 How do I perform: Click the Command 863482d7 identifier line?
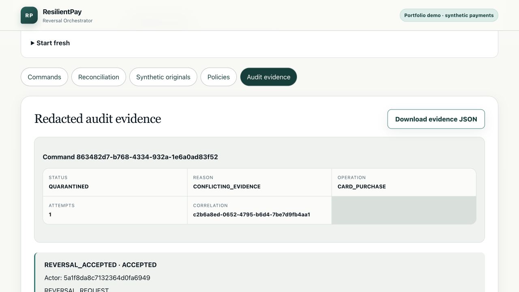pyautogui.click(x=130, y=157)
